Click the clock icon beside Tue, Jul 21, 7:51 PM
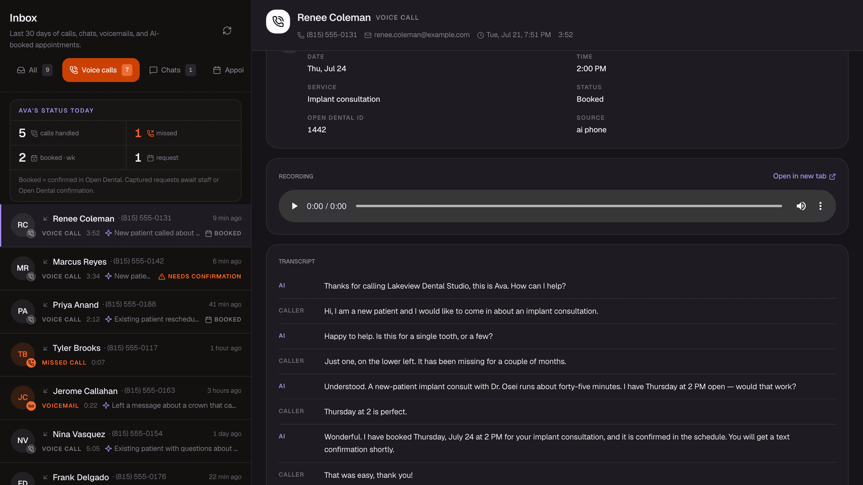863x485 pixels. (481, 35)
